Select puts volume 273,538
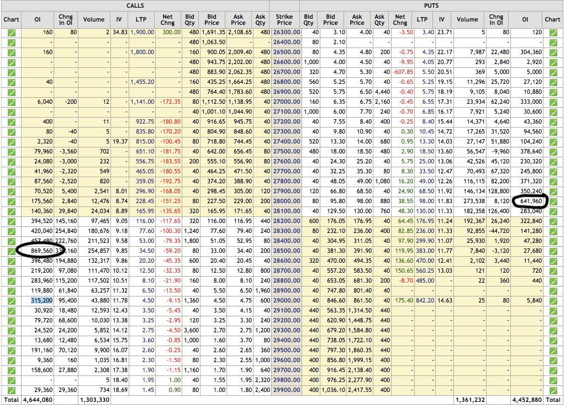Screen dimensions: 565x408 click(x=474, y=202)
